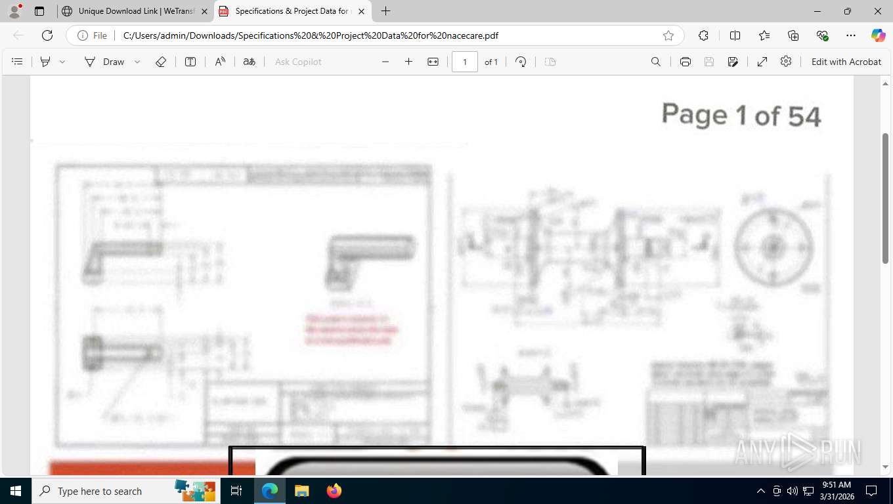
Task: Rotate the PDF page
Action: [521, 62]
